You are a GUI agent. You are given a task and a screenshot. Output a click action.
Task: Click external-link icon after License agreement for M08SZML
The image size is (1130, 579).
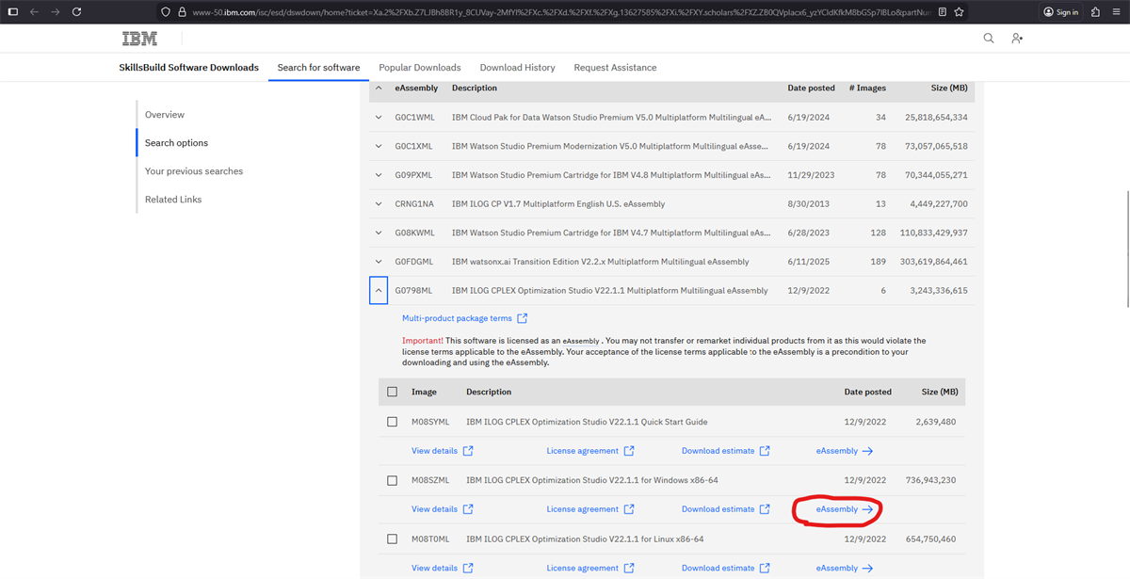[629, 509]
